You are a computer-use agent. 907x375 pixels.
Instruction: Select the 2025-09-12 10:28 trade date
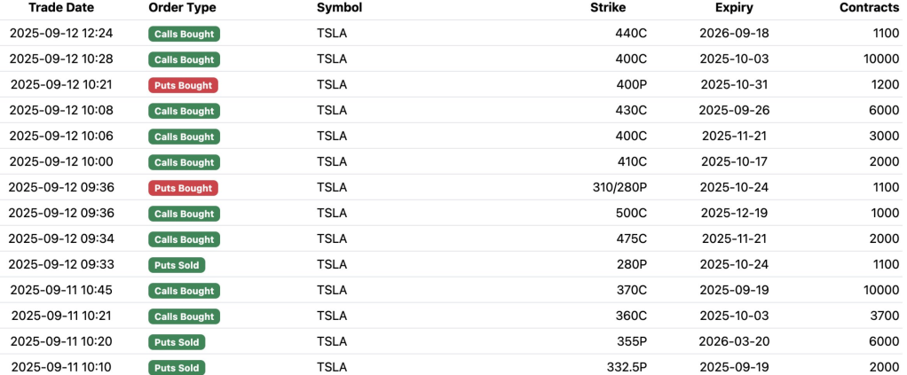[x=61, y=59]
